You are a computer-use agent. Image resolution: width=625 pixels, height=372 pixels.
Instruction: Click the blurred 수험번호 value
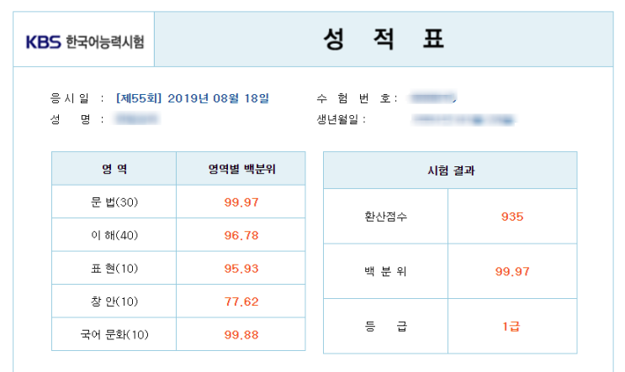coord(432,98)
